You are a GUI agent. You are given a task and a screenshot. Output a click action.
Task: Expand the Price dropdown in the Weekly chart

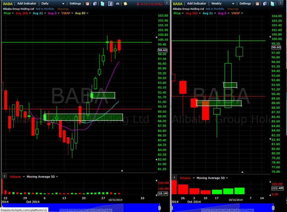pos(183,13)
